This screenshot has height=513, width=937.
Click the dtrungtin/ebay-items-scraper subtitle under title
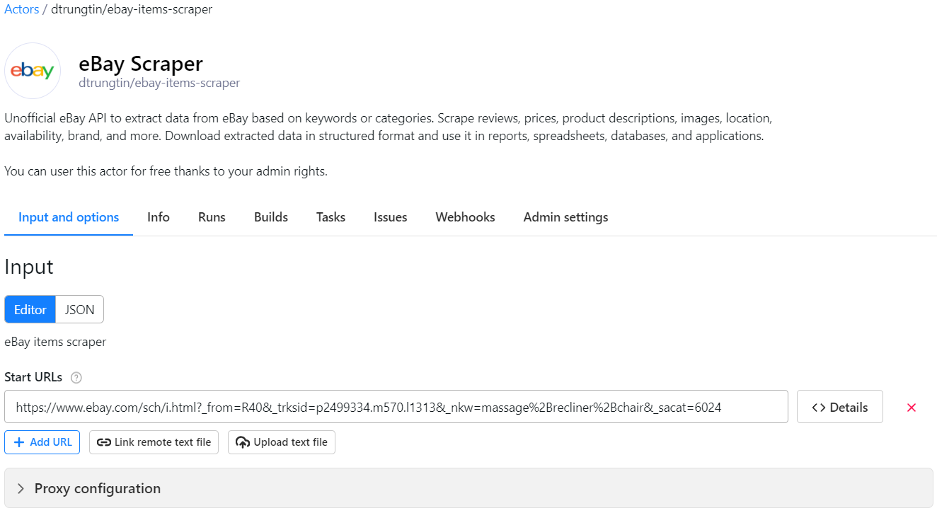[159, 83]
